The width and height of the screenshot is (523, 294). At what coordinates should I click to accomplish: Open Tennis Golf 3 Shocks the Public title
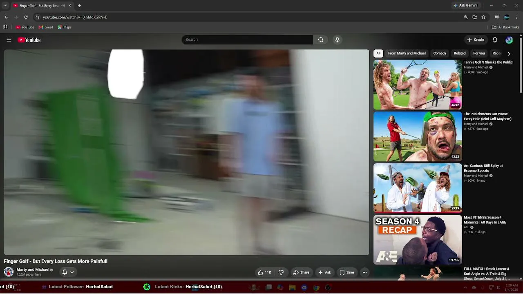pos(488,62)
